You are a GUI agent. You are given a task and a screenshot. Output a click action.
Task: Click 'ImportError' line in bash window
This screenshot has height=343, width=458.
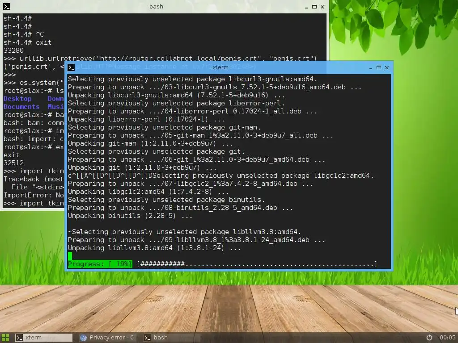coord(34,195)
